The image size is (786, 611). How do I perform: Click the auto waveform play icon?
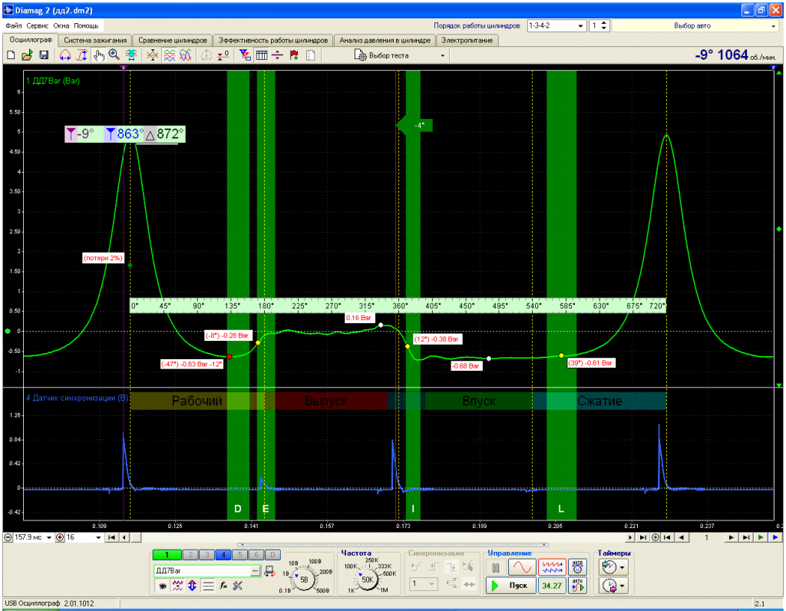click(577, 586)
